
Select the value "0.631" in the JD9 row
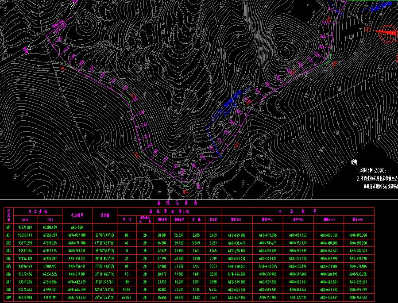point(213,297)
